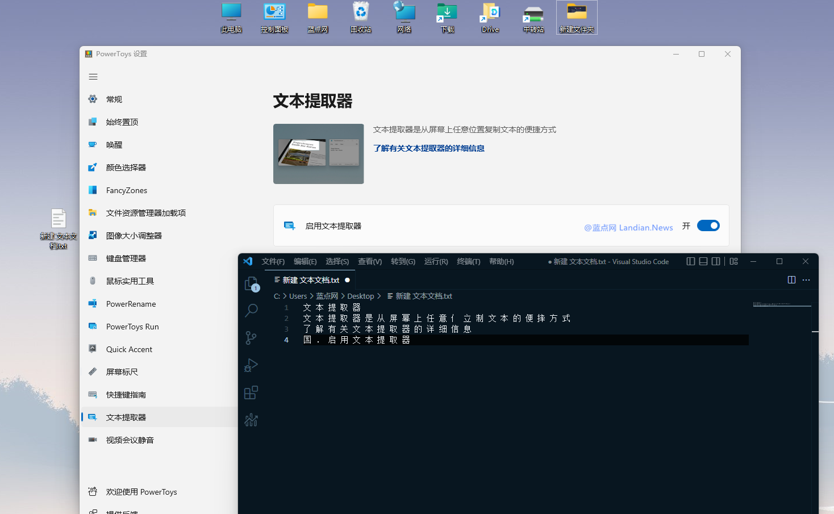834x514 pixels.
Task: Select the 新建 文本文档.txt editor tab
Action: coord(311,280)
